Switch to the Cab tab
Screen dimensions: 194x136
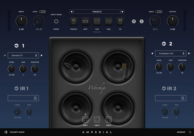(97, 21)
